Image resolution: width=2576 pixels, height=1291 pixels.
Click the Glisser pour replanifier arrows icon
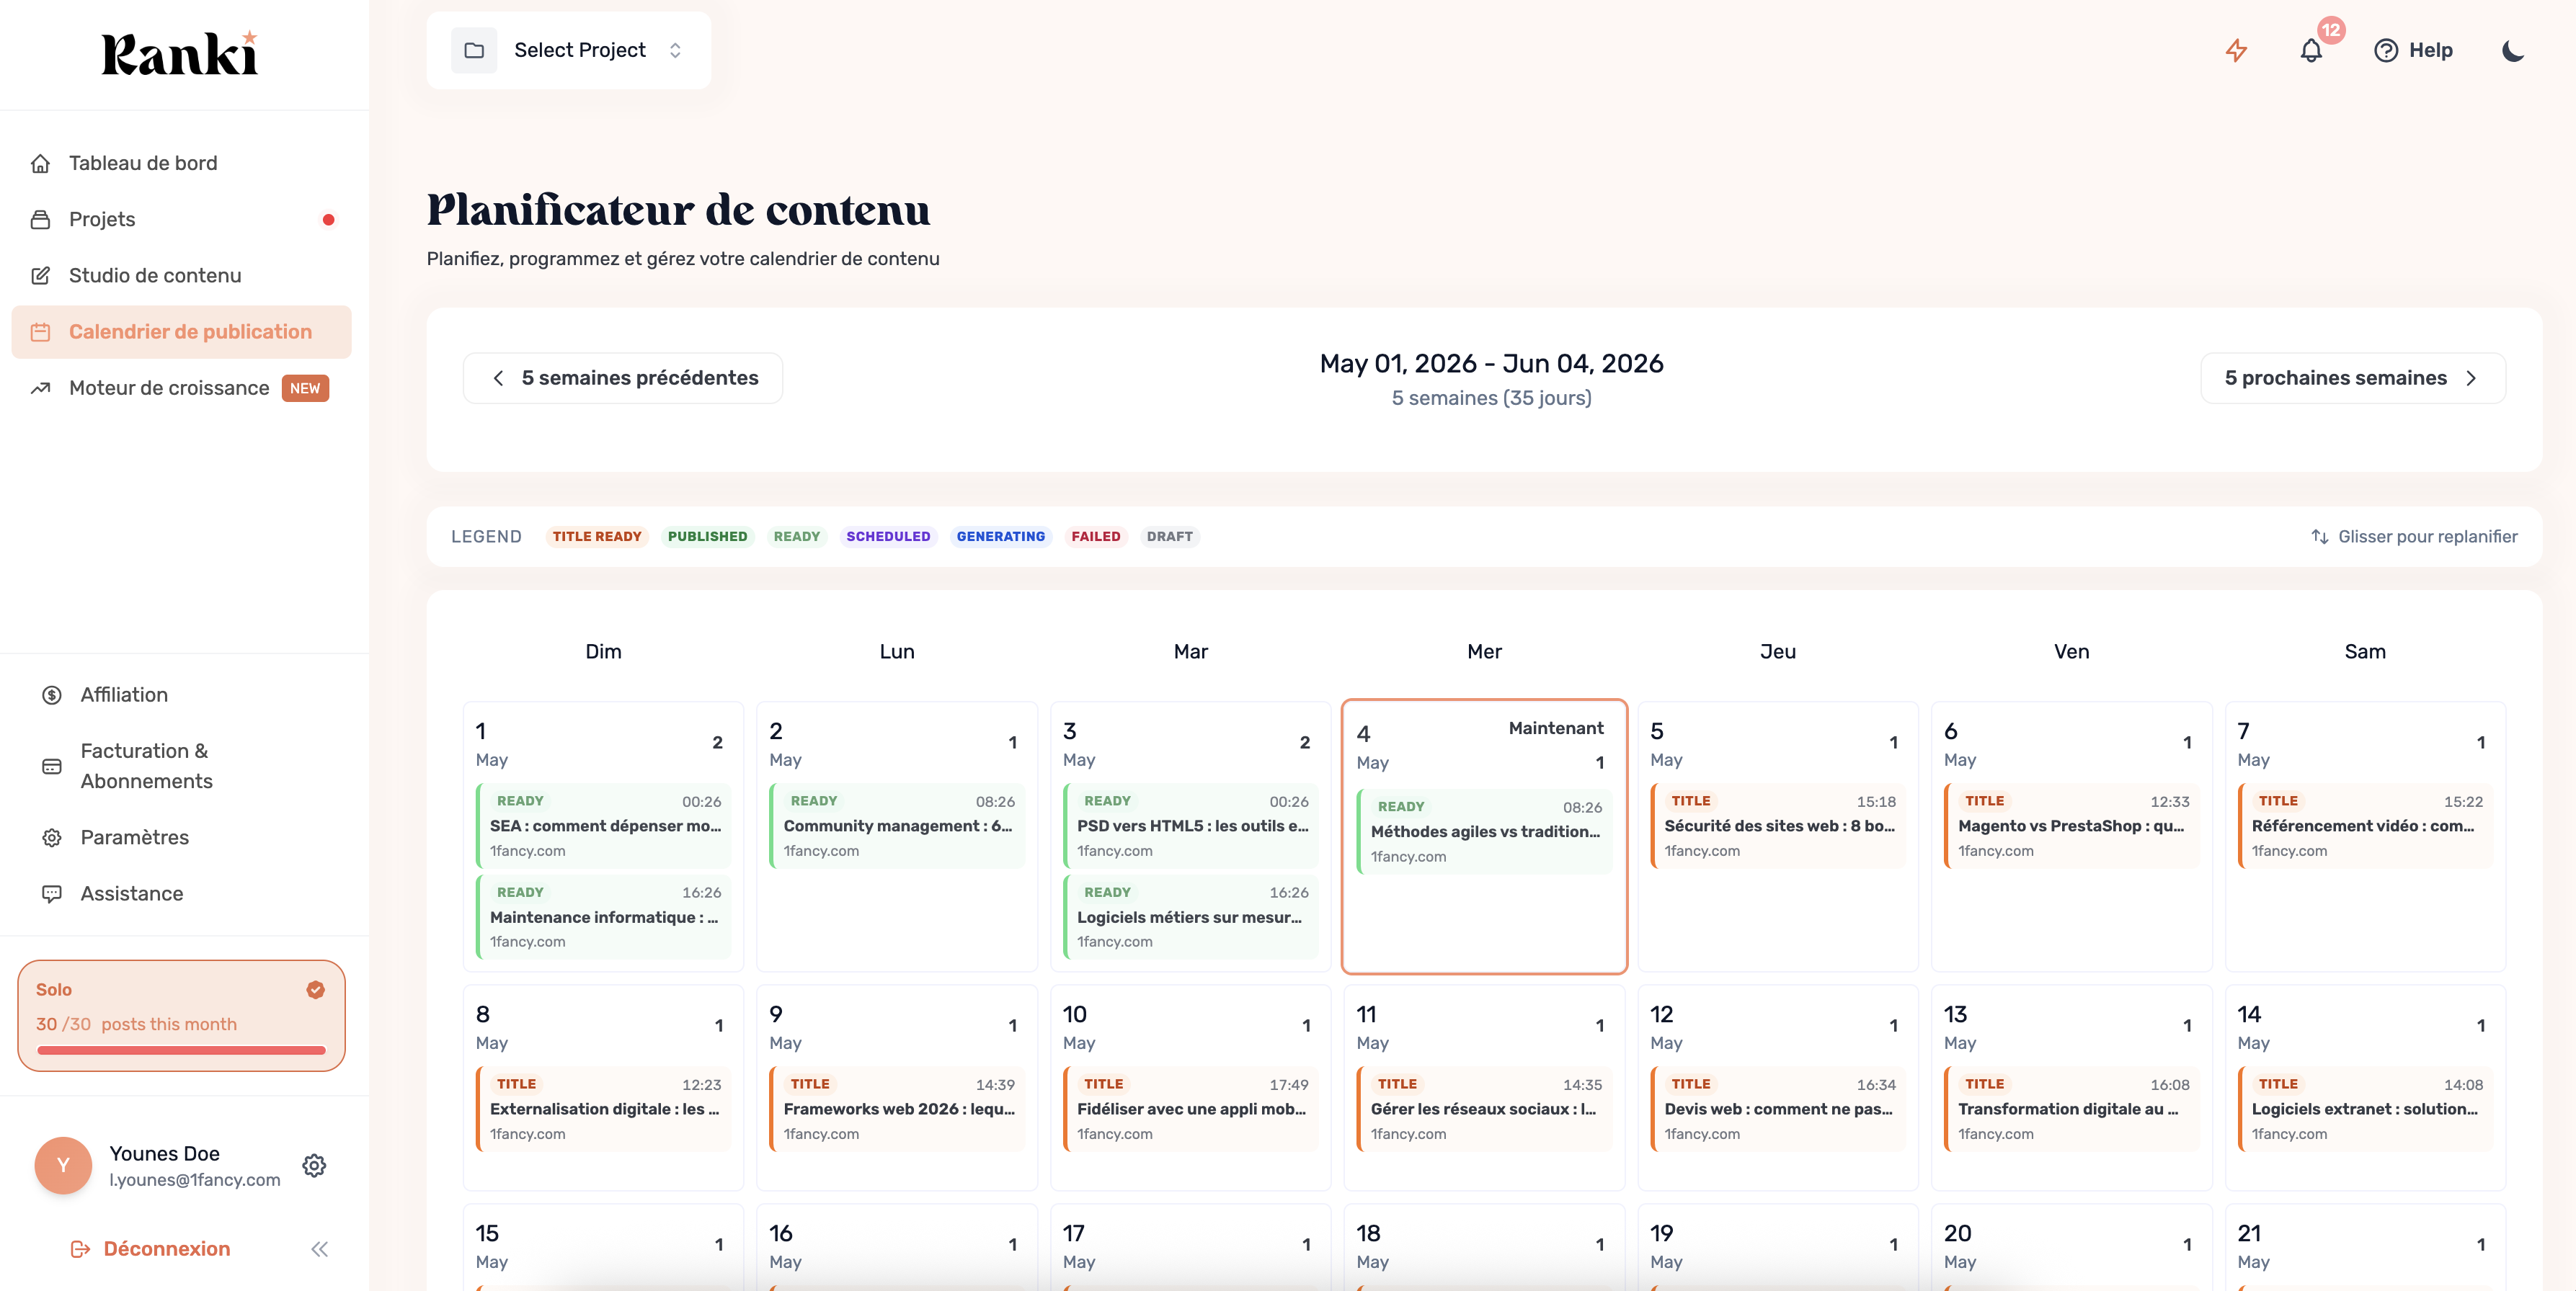point(2320,537)
